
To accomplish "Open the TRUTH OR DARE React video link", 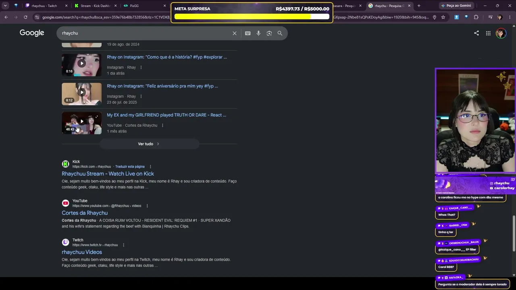I will tap(166, 115).
